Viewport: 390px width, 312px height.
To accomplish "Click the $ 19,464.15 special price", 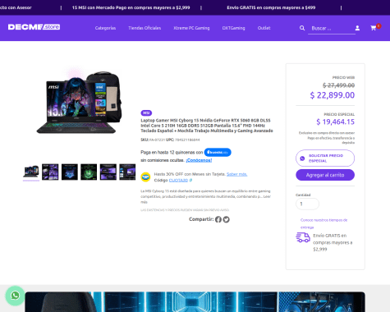I will pyautogui.click(x=335, y=122).
